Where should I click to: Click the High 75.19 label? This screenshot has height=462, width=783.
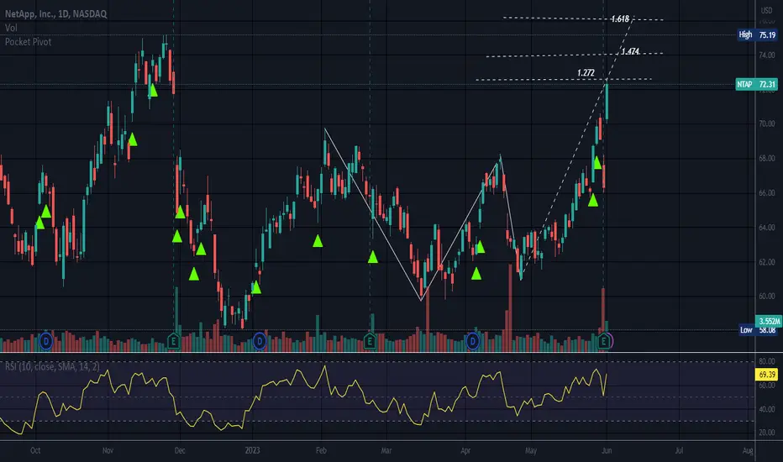pyautogui.click(x=758, y=35)
